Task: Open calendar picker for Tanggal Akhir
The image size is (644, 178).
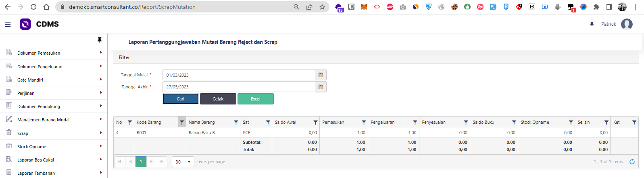Action: (x=321, y=87)
